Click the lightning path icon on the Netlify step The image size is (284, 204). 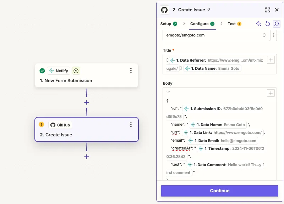click(x=76, y=70)
